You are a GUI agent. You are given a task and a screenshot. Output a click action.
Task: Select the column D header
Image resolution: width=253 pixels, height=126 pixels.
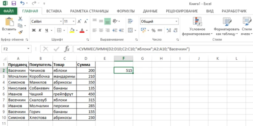click(86, 59)
